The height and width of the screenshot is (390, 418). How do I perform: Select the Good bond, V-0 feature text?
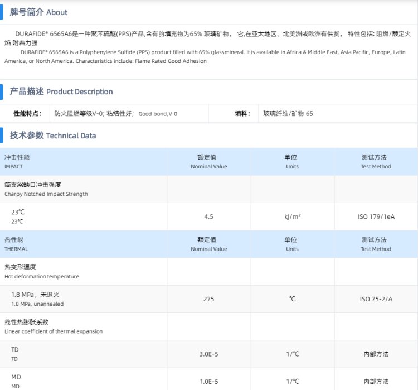(x=158, y=114)
